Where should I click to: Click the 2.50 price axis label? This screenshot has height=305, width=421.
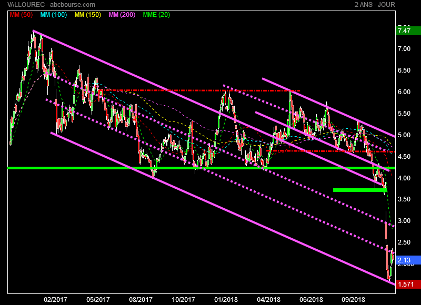[404, 242]
